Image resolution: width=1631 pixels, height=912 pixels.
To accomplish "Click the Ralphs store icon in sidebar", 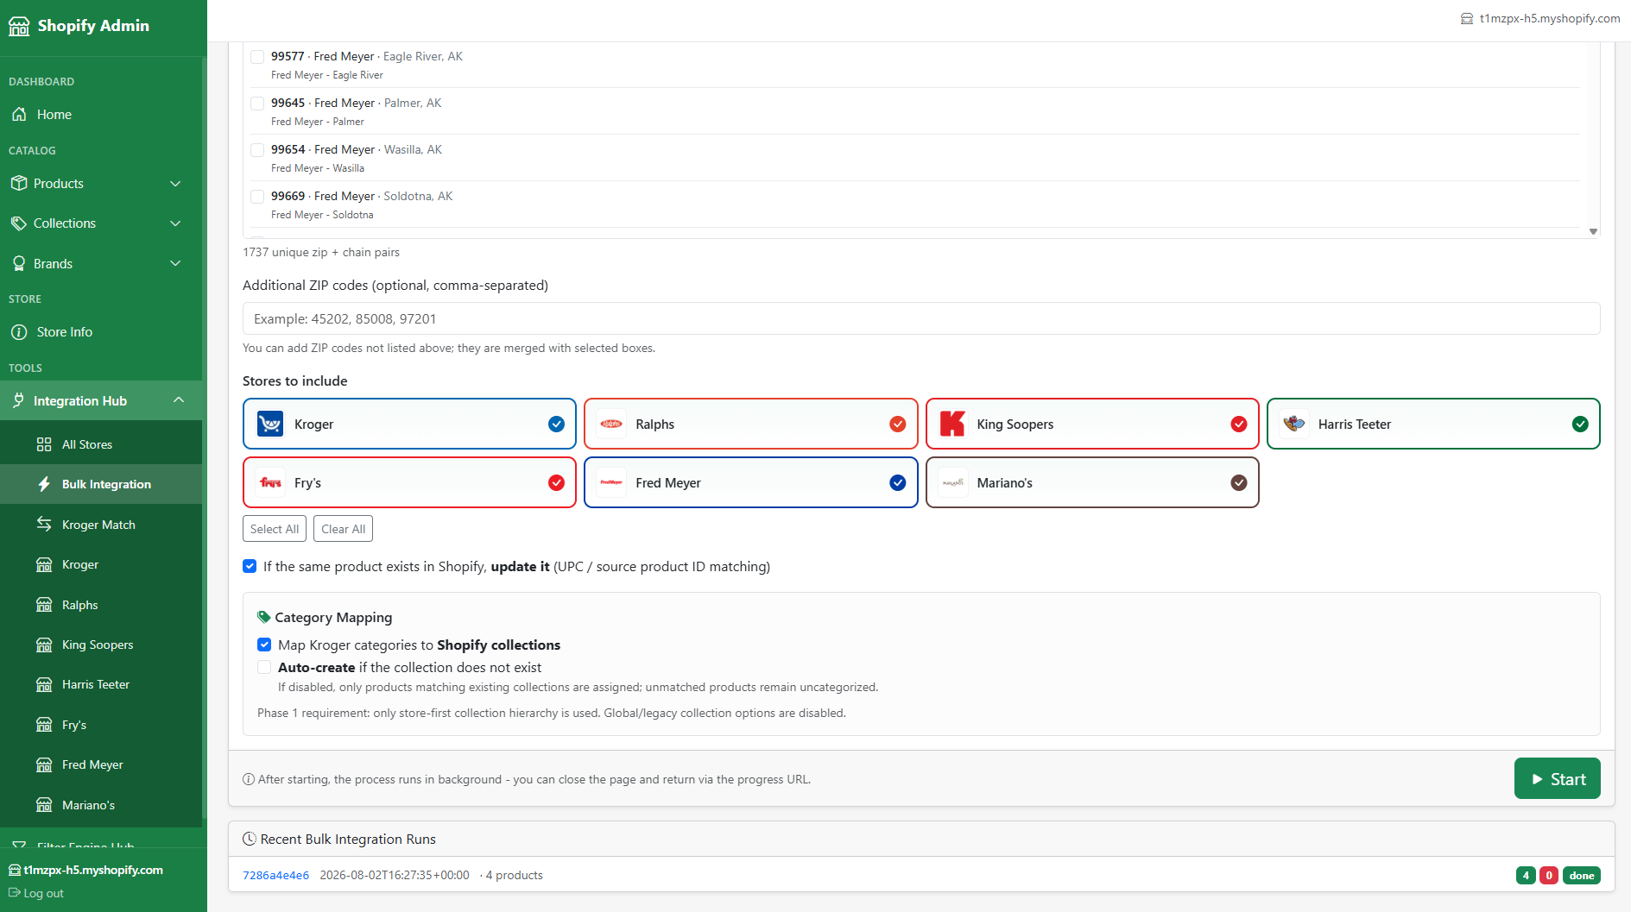I will click(x=44, y=606).
